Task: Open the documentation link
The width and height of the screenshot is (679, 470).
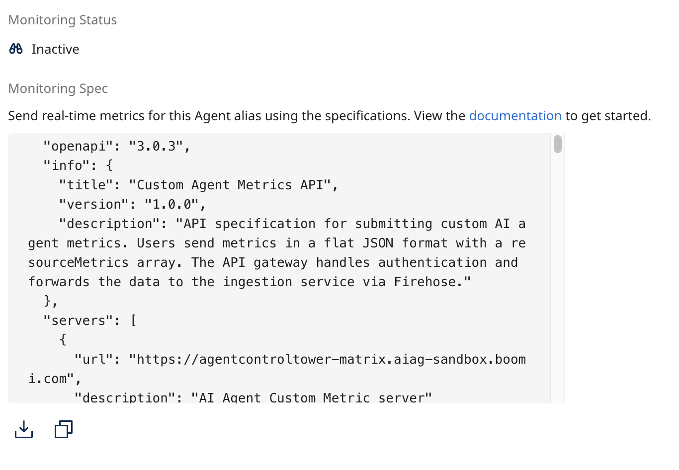Action: [515, 115]
